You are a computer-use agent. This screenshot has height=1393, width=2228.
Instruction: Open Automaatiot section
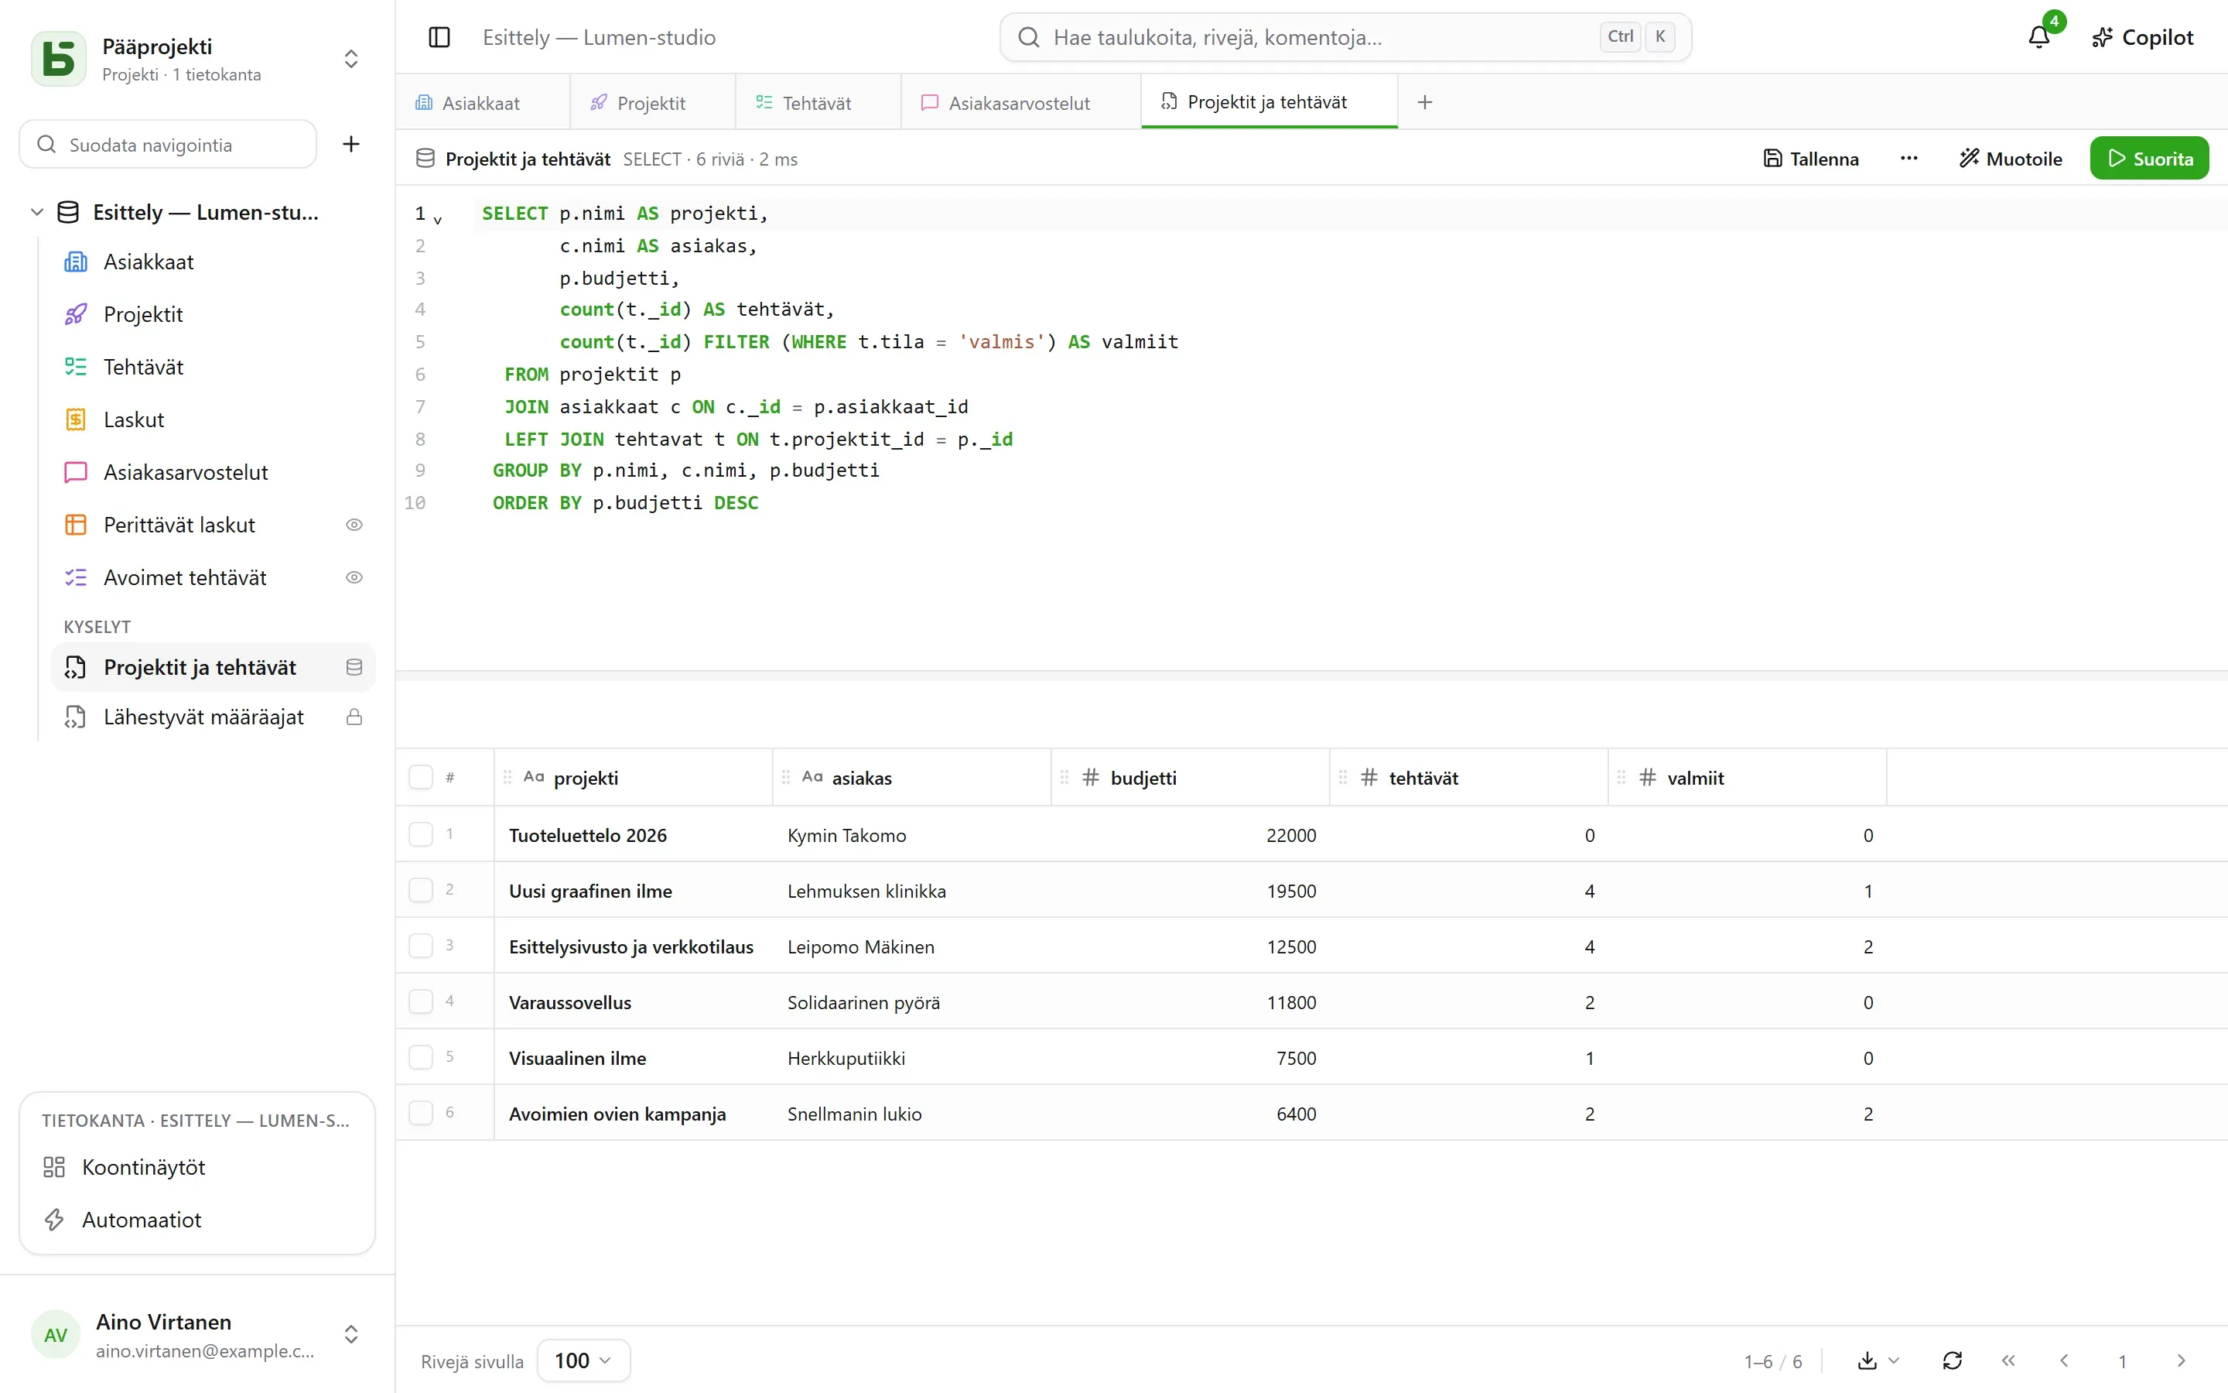(x=197, y=1219)
